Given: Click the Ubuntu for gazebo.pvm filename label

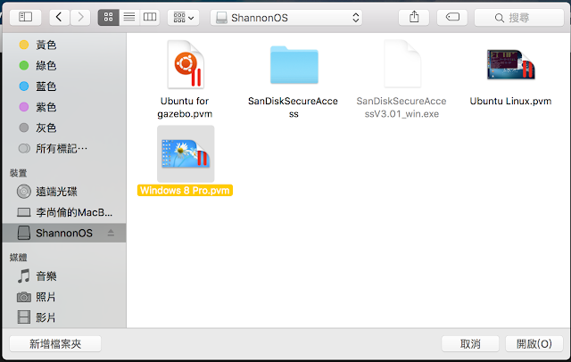Looking at the screenshot, I should click(x=185, y=107).
